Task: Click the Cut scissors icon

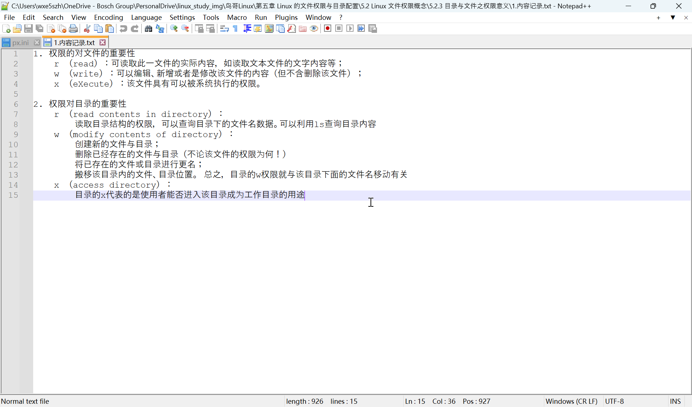Action: [x=87, y=29]
